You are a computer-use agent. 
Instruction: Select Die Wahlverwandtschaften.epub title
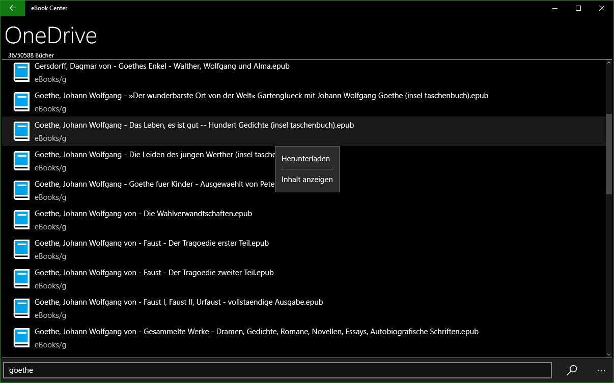(143, 214)
